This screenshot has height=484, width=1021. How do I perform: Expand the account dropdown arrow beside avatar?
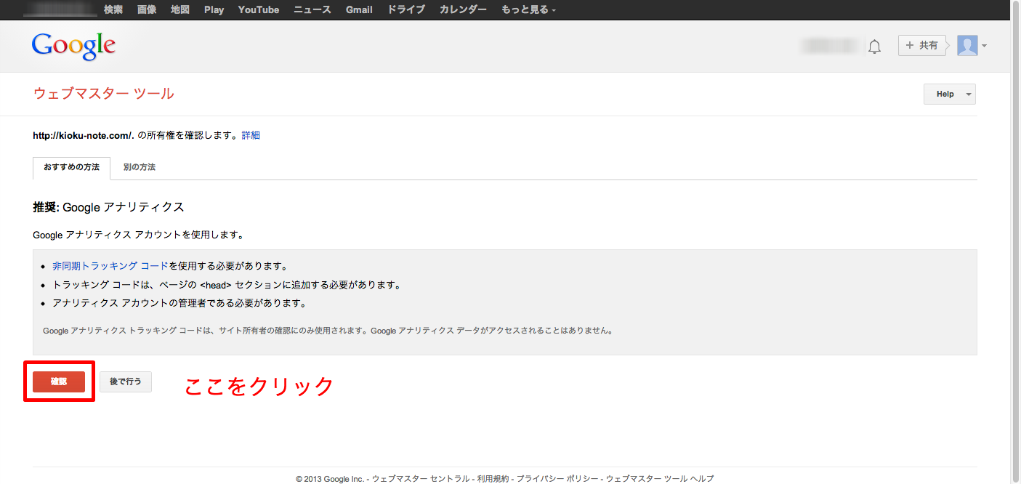point(984,47)
